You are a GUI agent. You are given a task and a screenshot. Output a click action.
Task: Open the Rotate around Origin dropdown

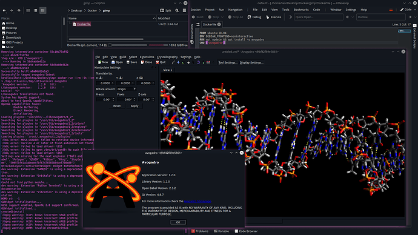click(x=127, y=89)
